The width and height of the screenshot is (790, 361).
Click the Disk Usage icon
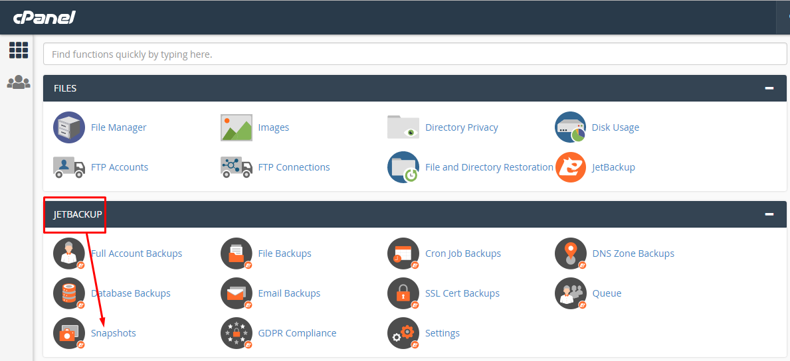click(x=570, y=127)
